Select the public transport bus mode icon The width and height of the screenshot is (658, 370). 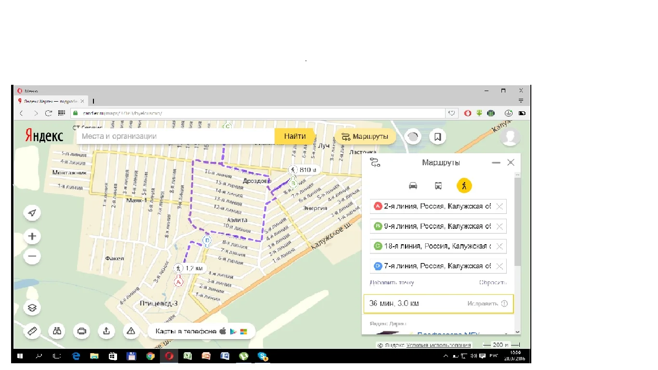(x=438, y=186)
